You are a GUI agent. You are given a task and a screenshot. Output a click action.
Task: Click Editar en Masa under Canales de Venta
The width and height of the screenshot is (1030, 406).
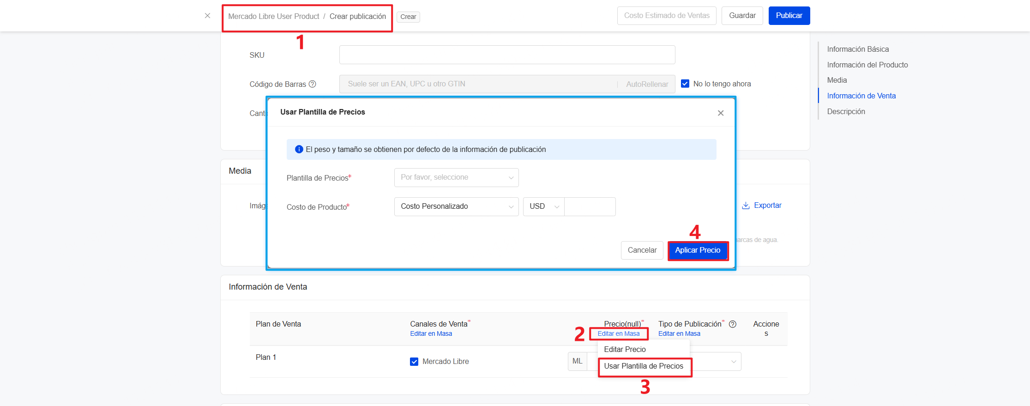pos(431,333)
